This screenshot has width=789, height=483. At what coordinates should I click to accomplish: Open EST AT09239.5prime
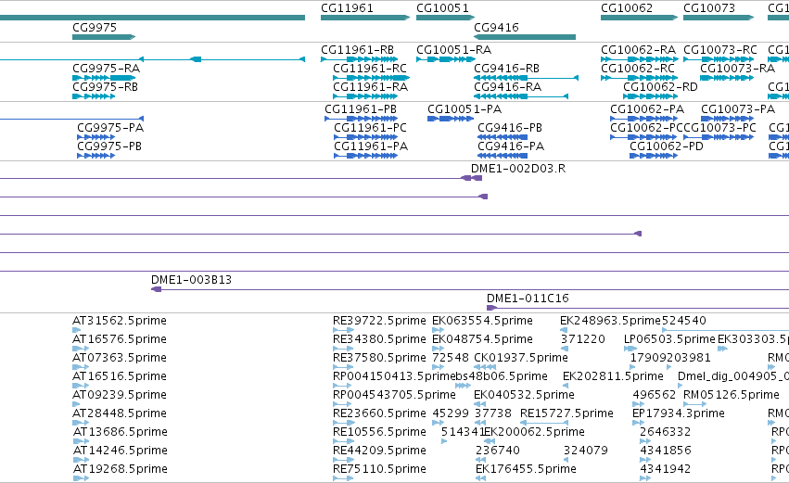(x=76, y=404)
